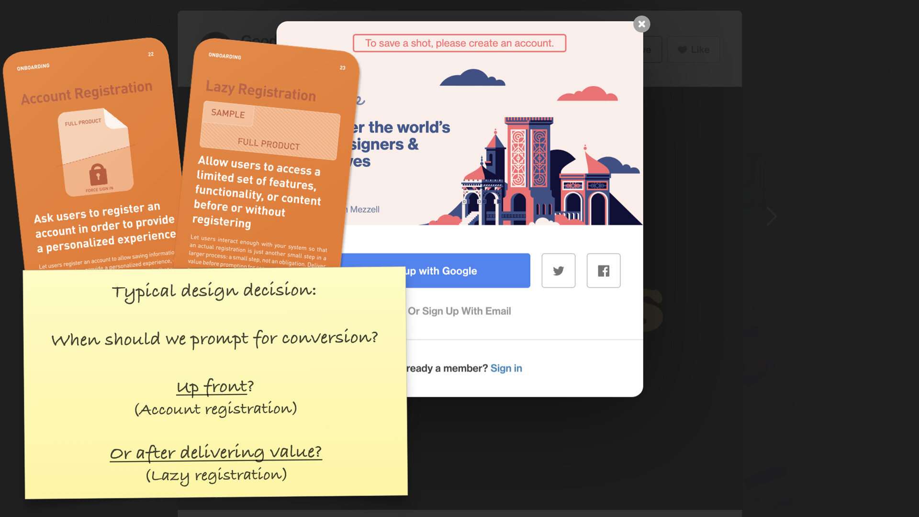Sign up using the Twitter bird icon
This screenshot has width=919, height=517.
point(558,270)
